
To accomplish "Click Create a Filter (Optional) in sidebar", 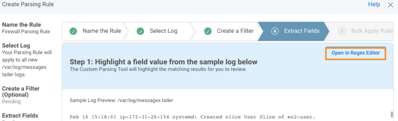I will coord(21,92).
